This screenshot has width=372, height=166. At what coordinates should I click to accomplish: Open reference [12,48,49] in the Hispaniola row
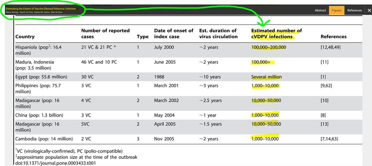coord(330,47)
